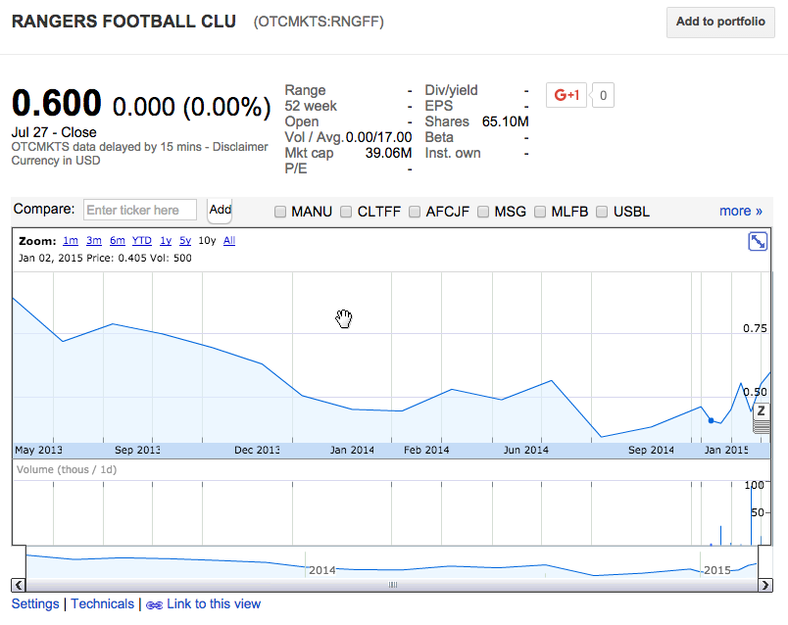The image size is (788, 625).
Task: Click the 10y zoom label
Action: click(x=207, y=241)
